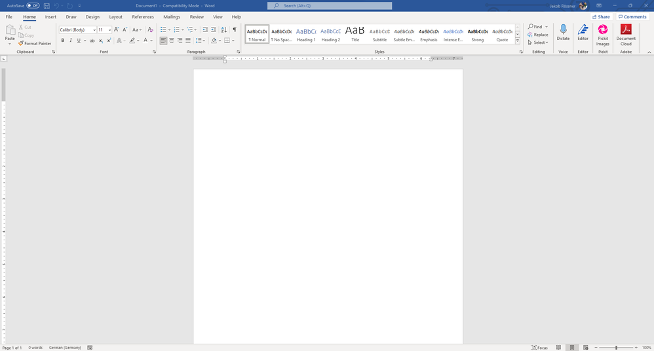Open the Comments button
Viewport: 654px width, 351px height.
pos(632,17)
